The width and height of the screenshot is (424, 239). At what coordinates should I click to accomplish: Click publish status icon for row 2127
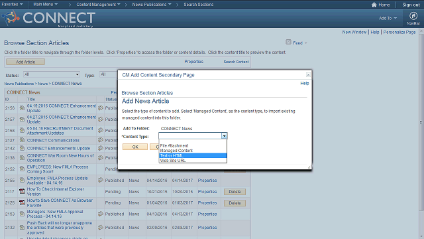(x=101, y=140)
